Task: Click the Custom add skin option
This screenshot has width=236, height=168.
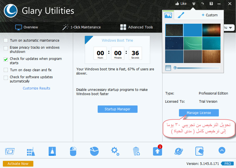Action: pyautogui.click(x=210, y=15)
